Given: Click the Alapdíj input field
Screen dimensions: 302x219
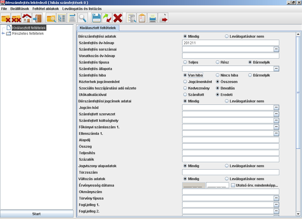Looking at the screenshot, I should click(x=231, y=140).
